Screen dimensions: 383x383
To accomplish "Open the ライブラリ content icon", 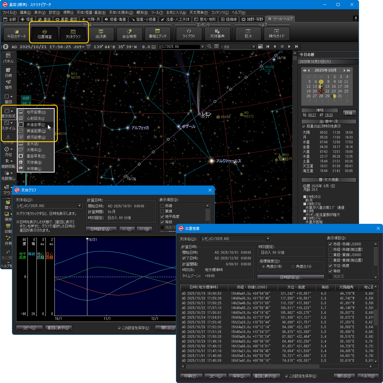I will pos(189,34).
